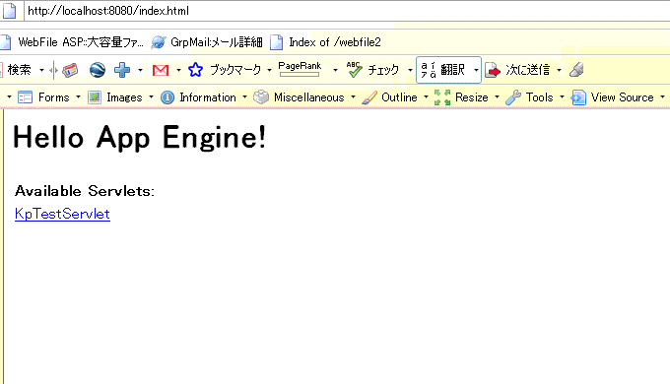Open the Information menu
This screenshot has height=384, width=670.
[x=208, y=97]
